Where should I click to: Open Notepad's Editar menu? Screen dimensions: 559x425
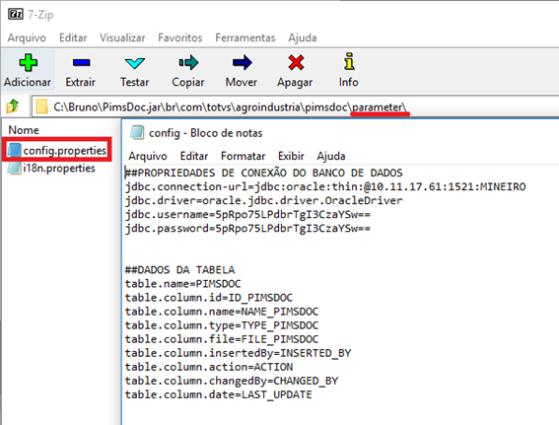pos(194,156)
